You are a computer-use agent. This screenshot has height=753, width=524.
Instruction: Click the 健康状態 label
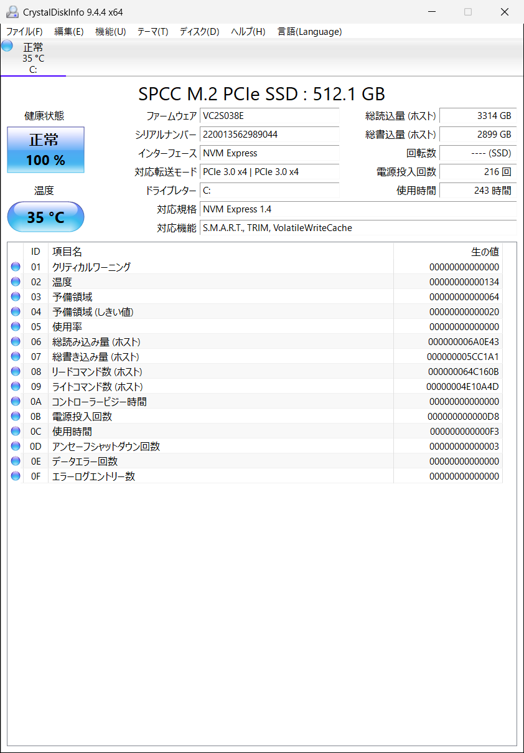[44, 116]
